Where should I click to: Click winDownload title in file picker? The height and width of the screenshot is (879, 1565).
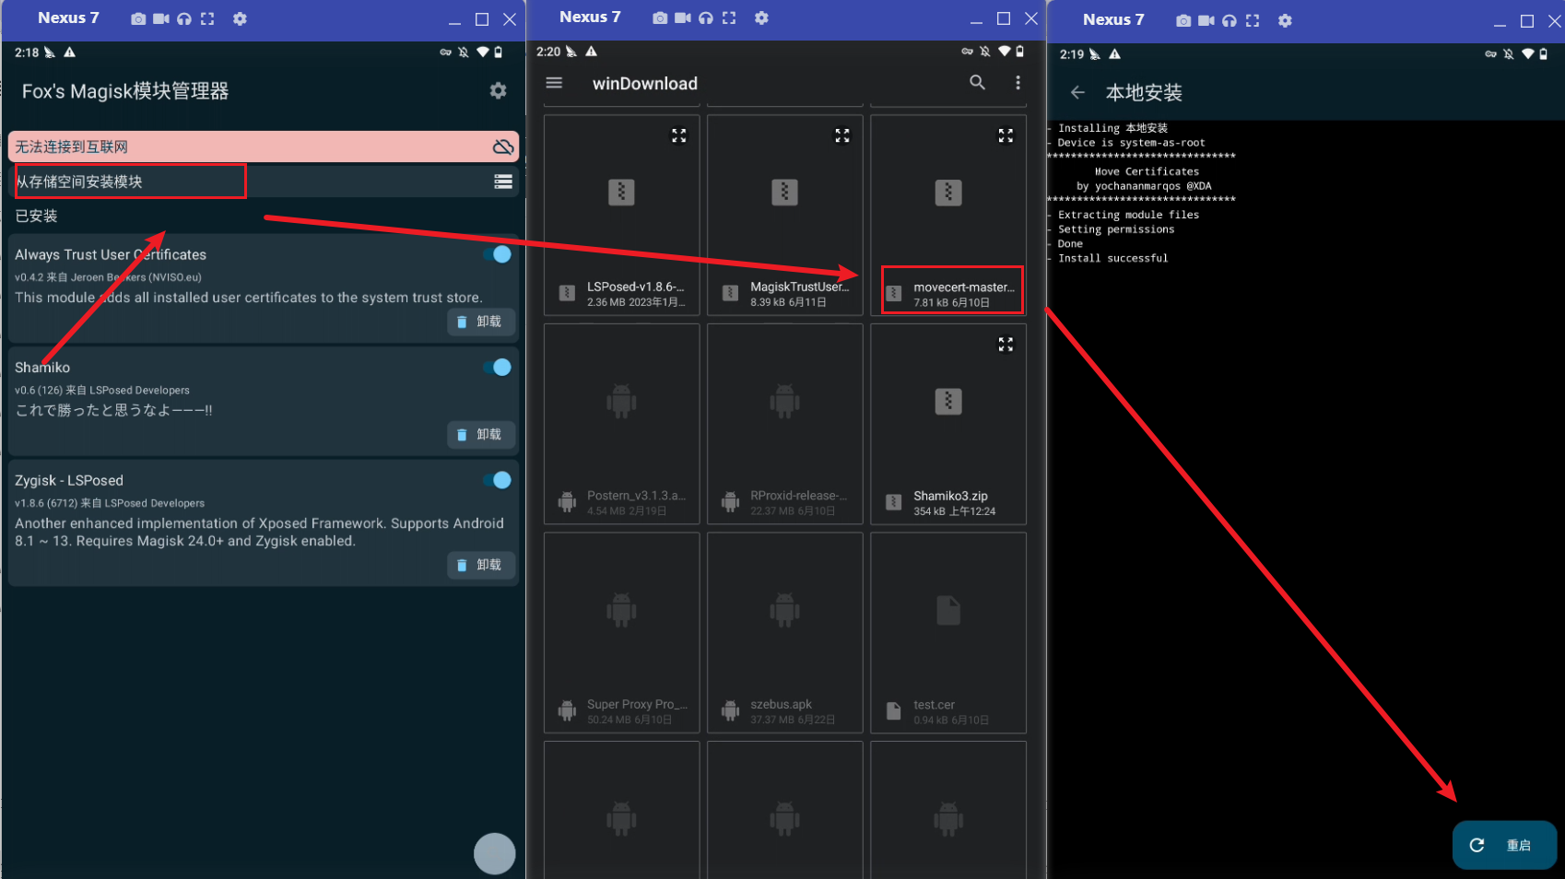[x=645, y=83]
